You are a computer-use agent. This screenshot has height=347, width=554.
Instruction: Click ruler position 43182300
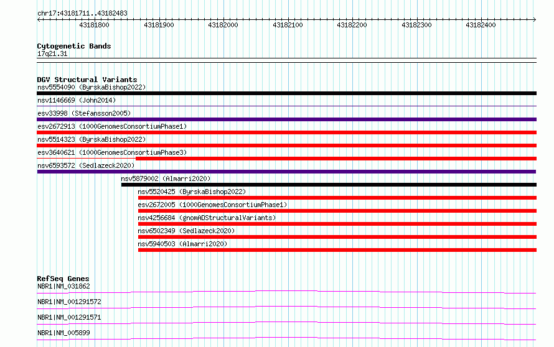click(x=416, y=25)
